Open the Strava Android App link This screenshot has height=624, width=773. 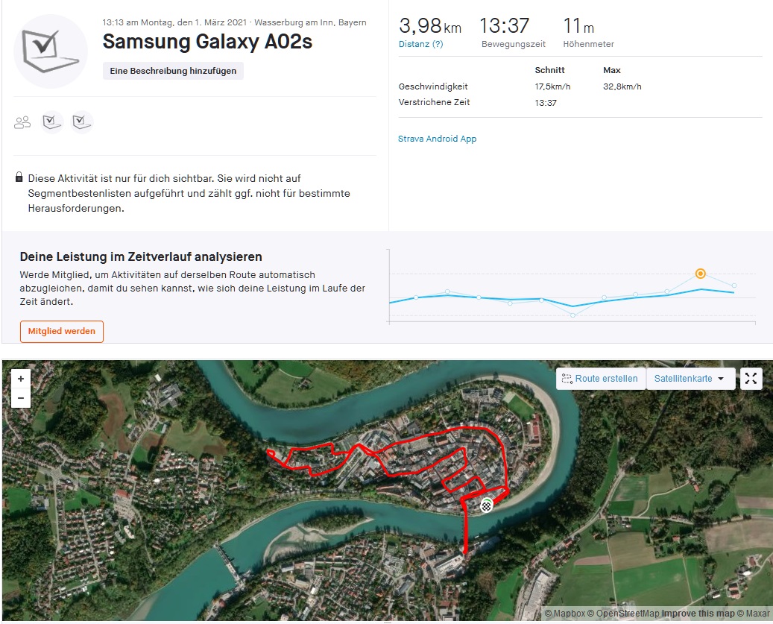click(x=438, y=139)
